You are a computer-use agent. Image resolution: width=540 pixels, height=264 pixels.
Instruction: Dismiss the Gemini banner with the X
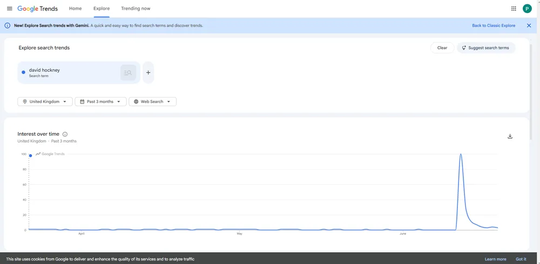click(x=529, y=25)
